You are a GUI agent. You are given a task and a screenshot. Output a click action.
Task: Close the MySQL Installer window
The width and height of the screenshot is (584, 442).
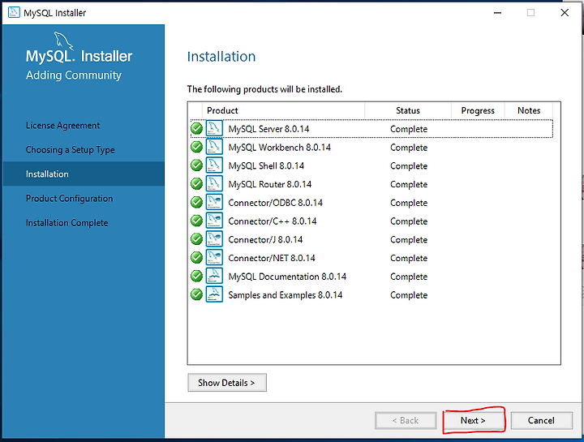click(x=565, y=13)
